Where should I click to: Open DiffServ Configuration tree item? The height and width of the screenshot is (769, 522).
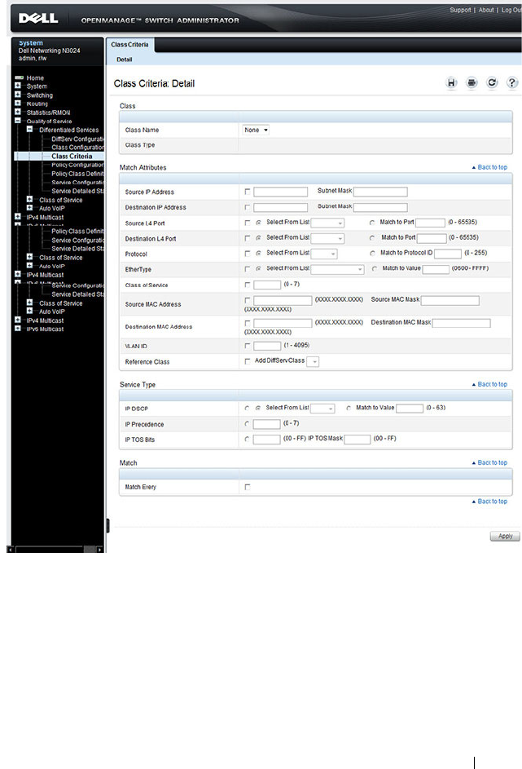(77, 139)
